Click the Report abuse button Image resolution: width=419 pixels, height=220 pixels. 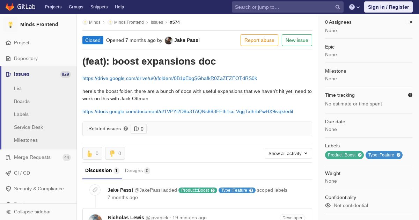tap(259, 40)
